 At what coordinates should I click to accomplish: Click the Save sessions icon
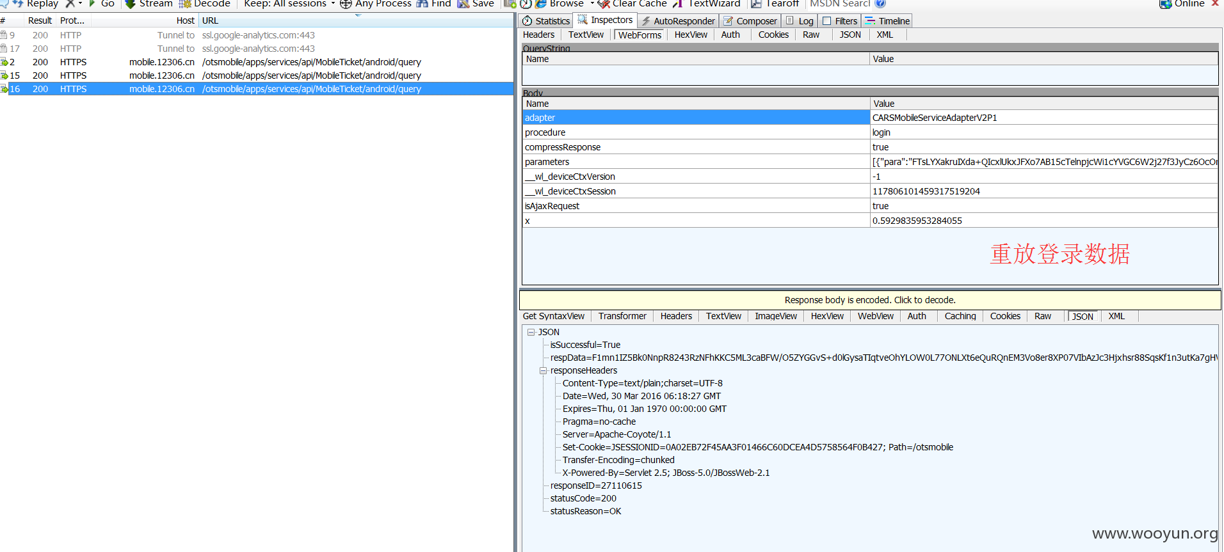[x=463, y=3]
